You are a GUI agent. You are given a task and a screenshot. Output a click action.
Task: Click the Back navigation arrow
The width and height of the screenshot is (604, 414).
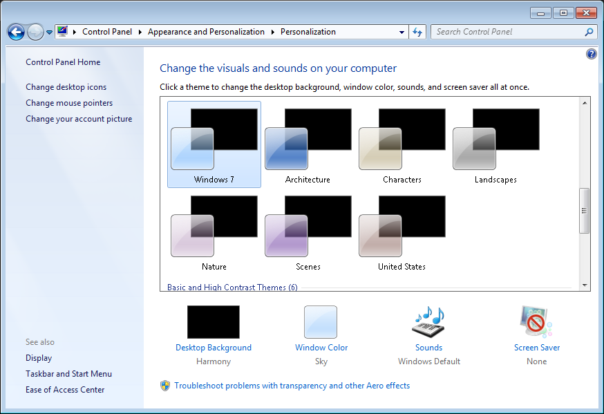point(16,32)
